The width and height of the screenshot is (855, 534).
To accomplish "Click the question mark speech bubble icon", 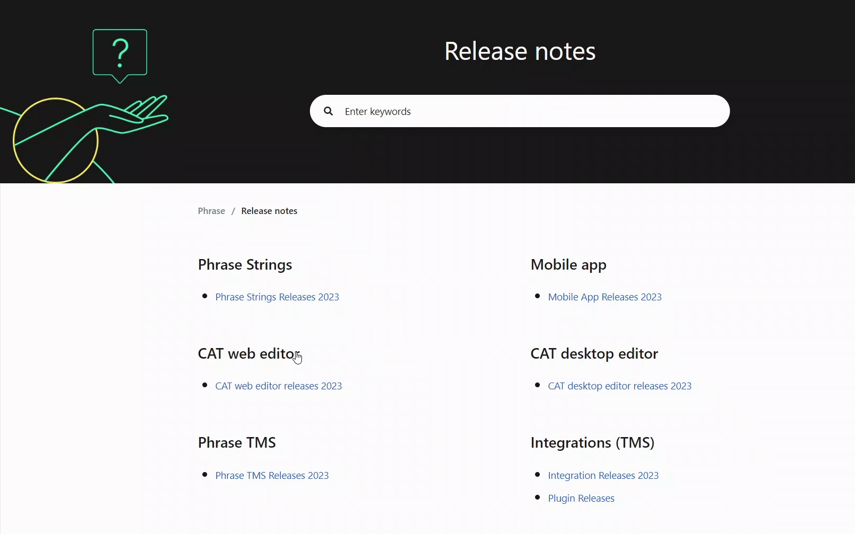I will 120,56.
